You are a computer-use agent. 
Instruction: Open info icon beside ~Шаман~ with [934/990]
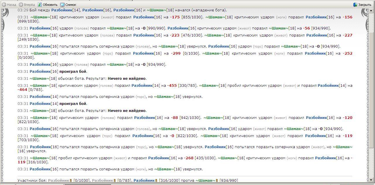(x=217, y=181)
